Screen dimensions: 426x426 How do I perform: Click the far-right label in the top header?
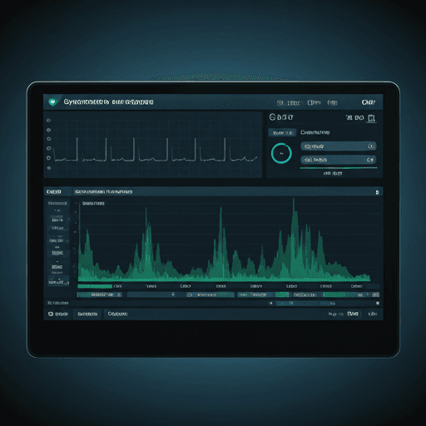369,102
